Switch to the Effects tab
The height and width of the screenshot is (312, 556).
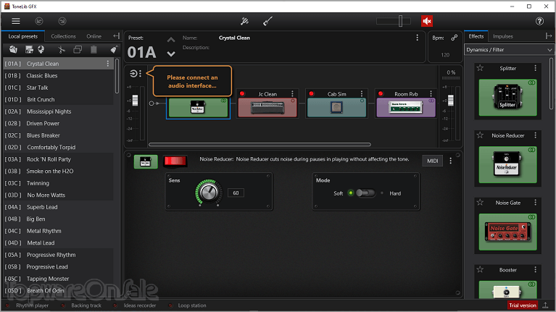tap(476, 36)
